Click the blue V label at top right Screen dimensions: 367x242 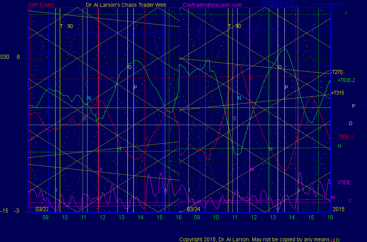[x=336, y=26]
